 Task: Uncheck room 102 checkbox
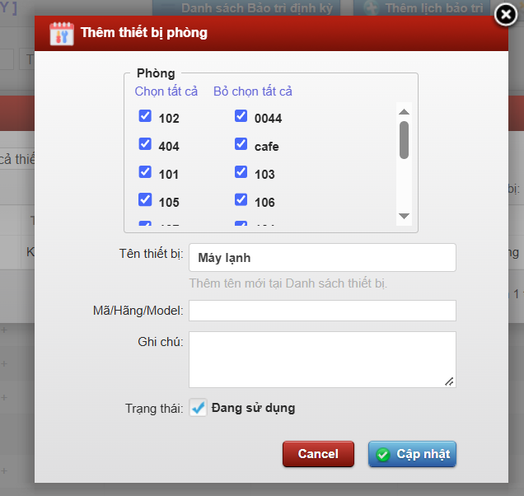point(145,116)
